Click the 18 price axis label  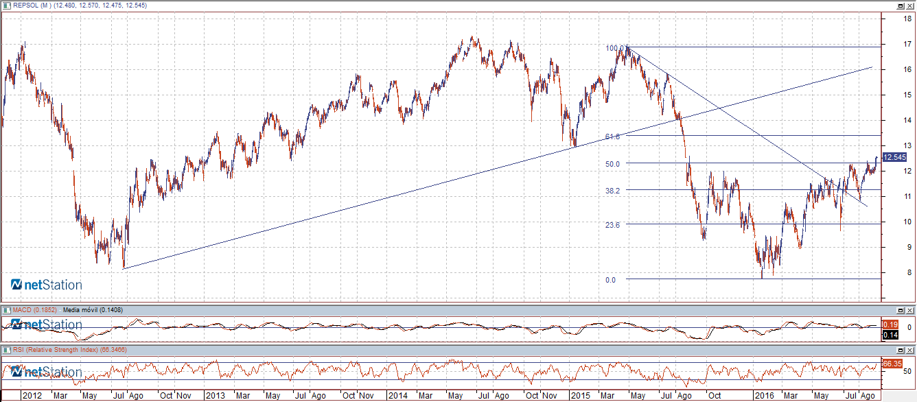click(x=907, y=19)
